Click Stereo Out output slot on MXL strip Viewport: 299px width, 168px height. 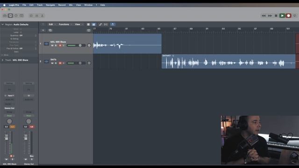9,108
